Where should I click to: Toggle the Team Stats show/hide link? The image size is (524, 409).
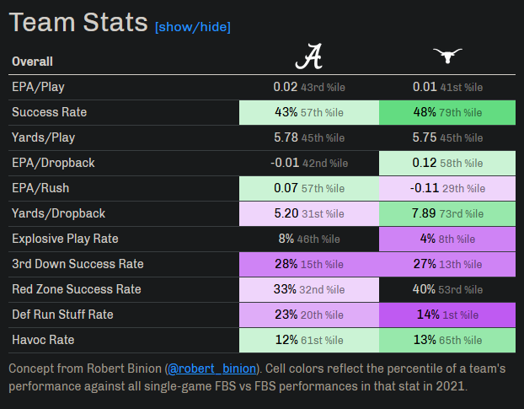tap(192, 27)
